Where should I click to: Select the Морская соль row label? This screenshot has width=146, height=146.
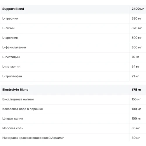click(x=13, y=128)
